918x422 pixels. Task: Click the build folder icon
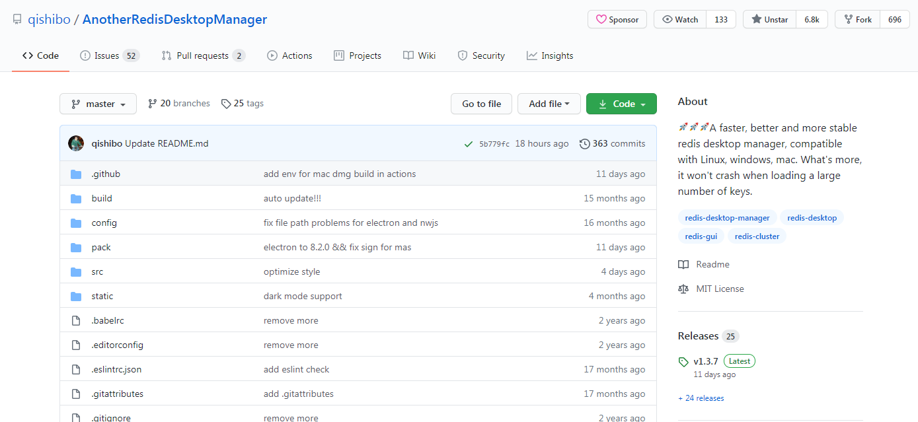pos(76,198)
